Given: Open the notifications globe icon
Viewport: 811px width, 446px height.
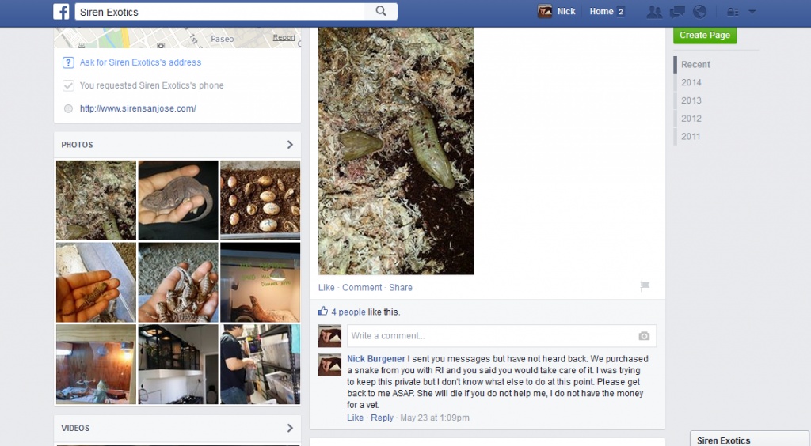Looking at the screenshot, I should point(699,11).
